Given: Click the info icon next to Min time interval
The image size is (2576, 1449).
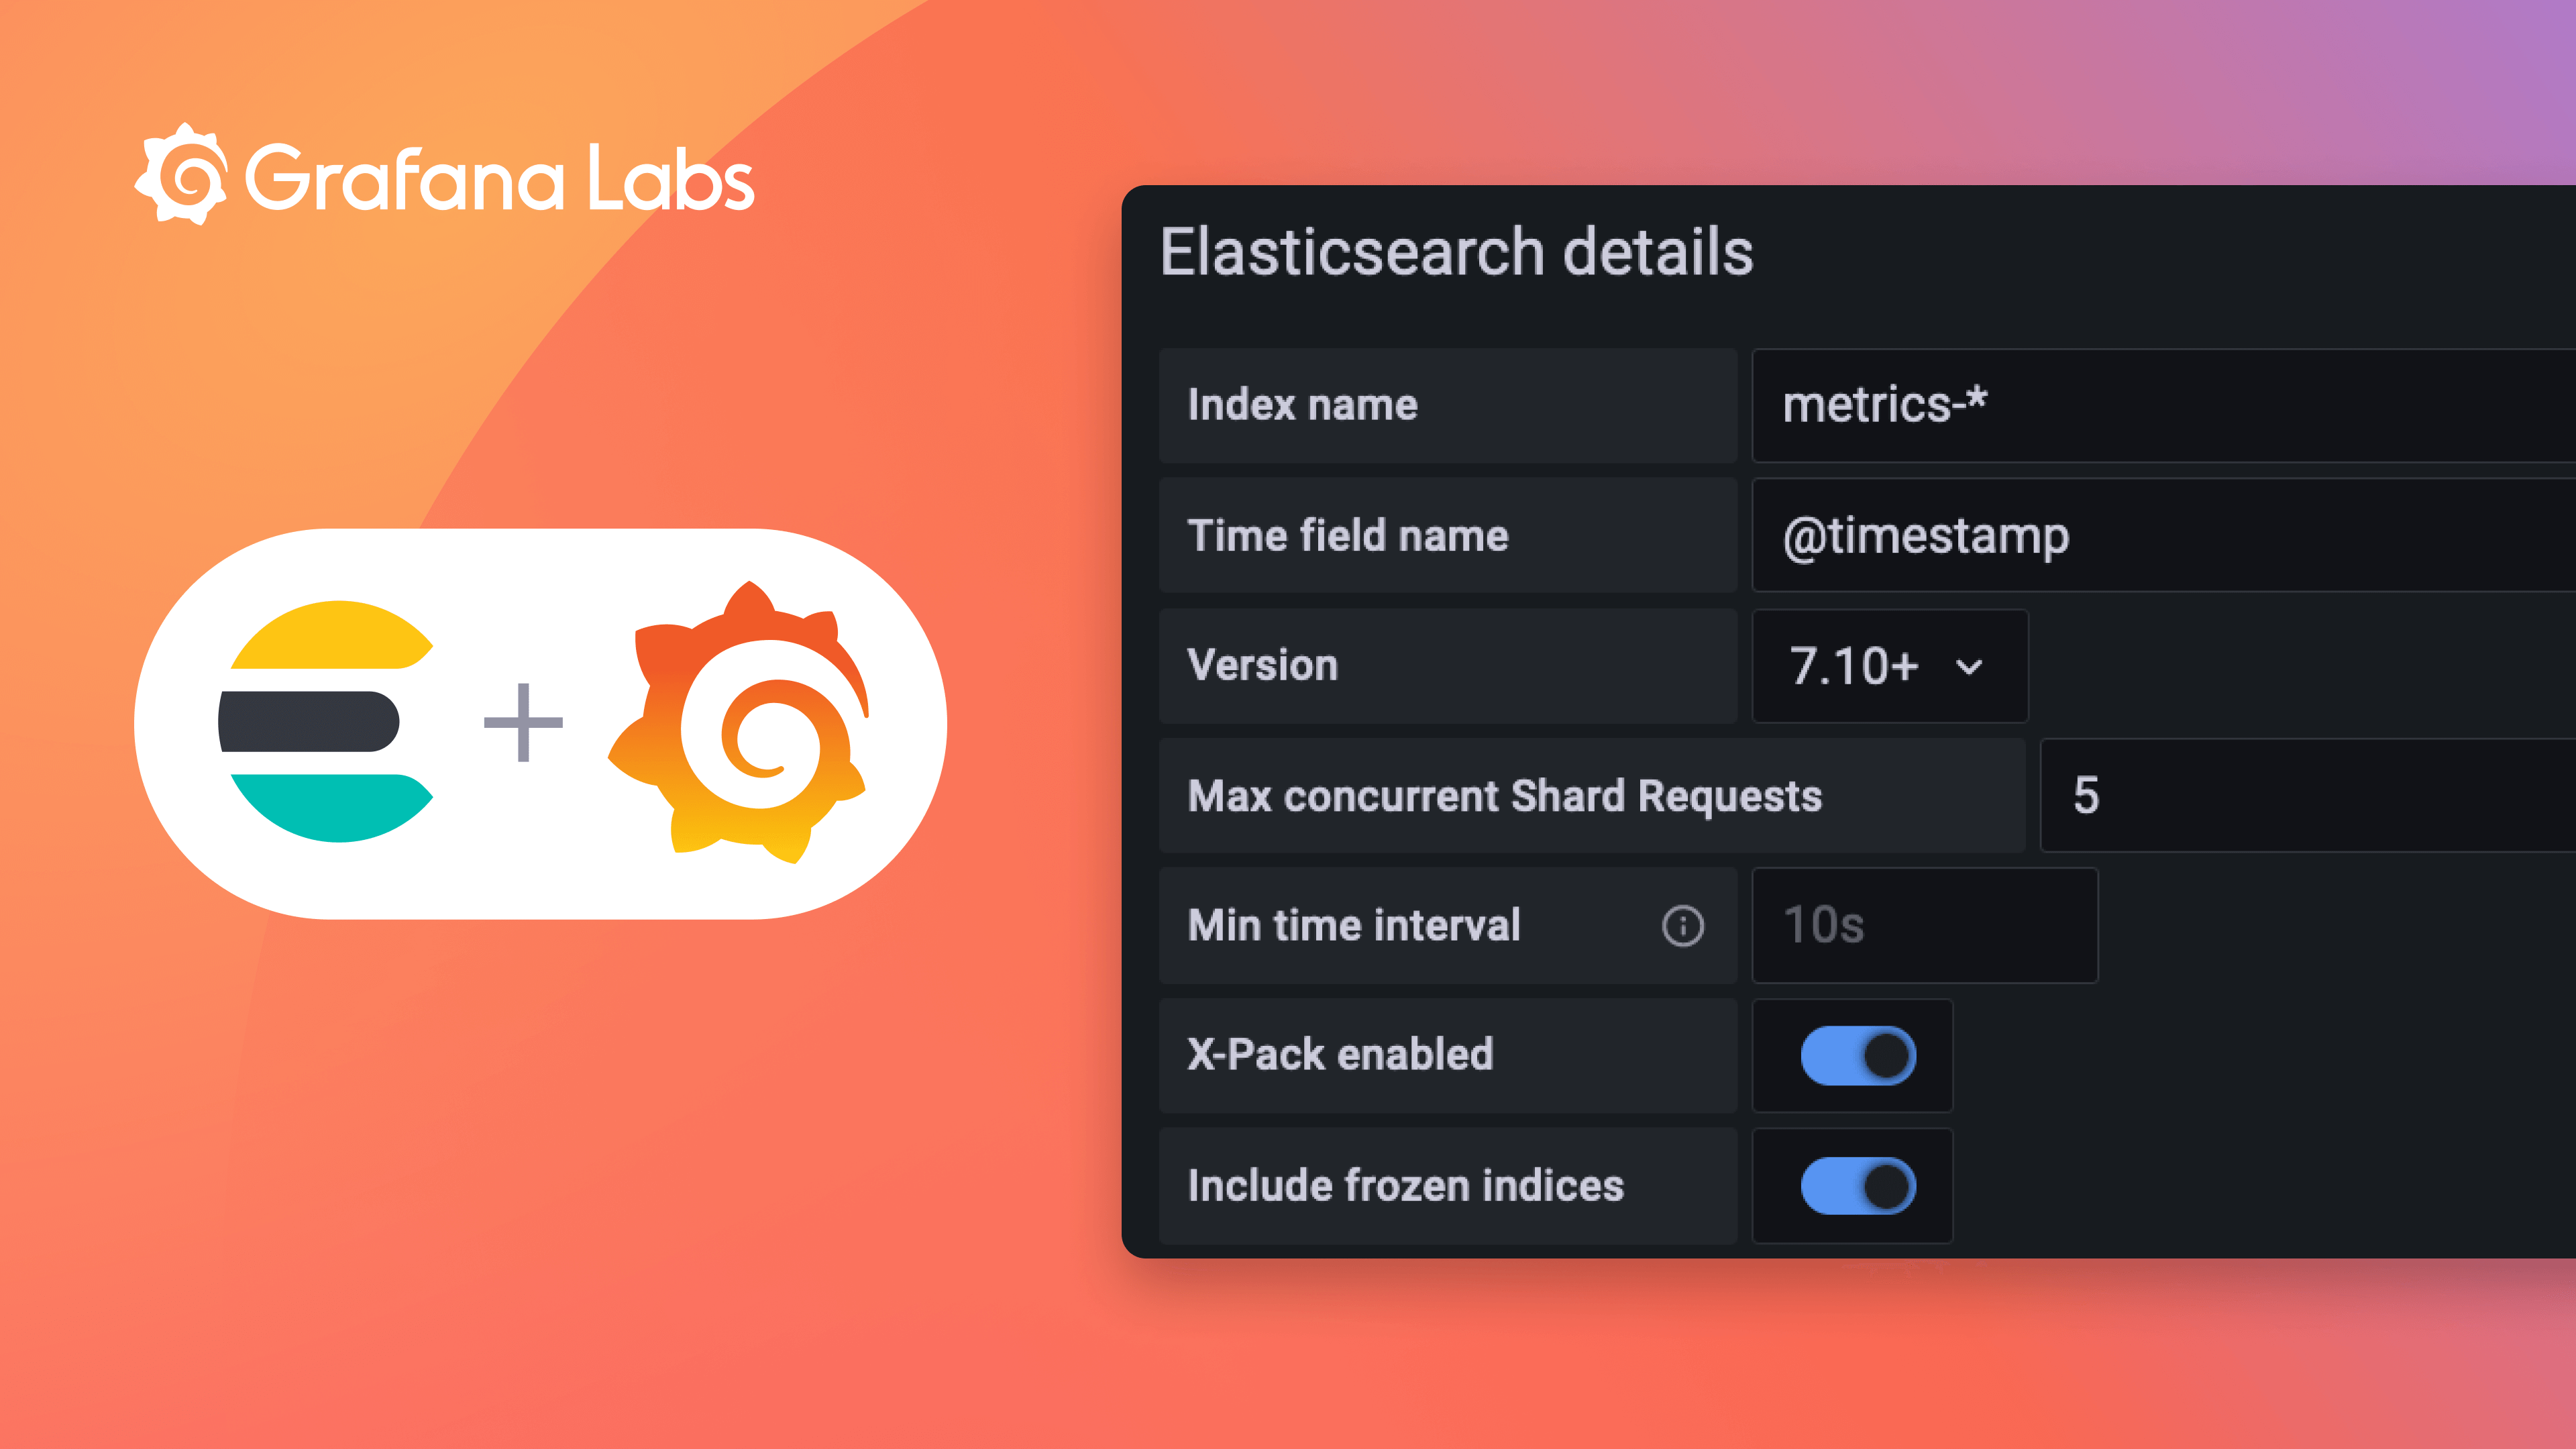Looking at the screenshot, I should tap(1683, 926).
